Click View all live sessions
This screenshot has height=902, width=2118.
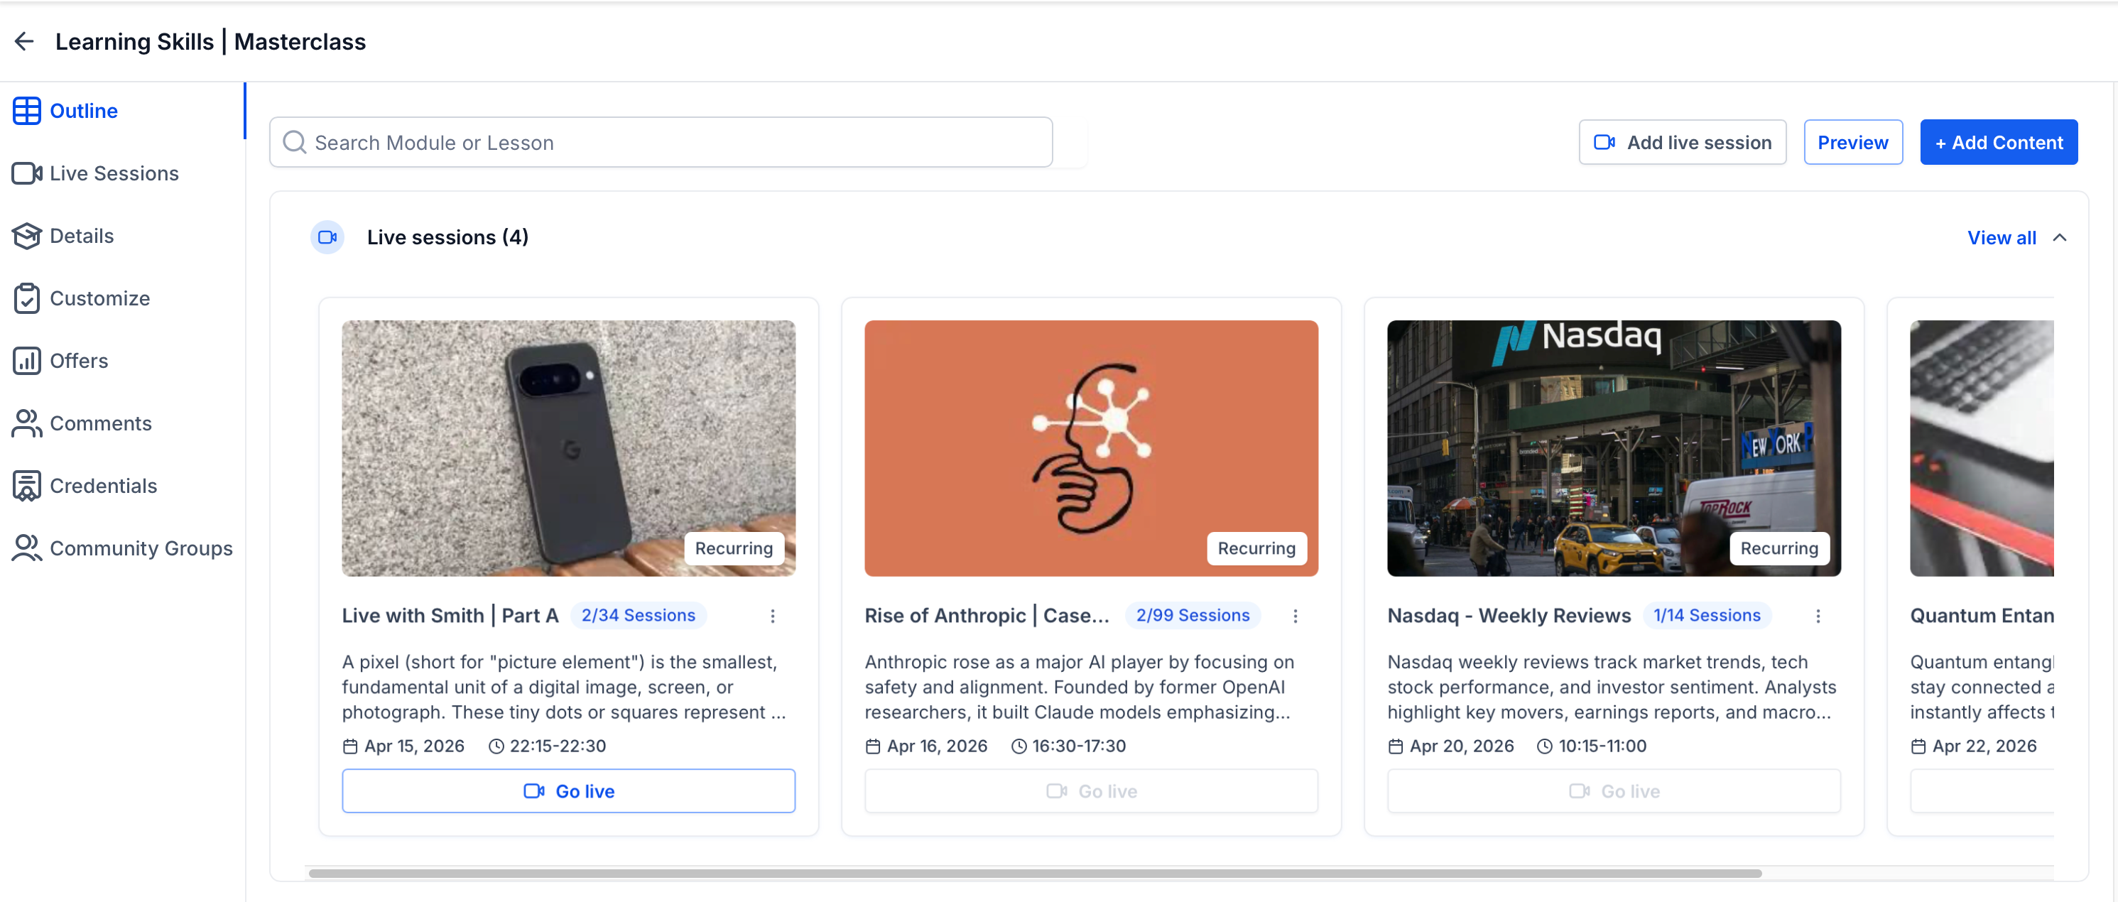click(x=2002, y=238)
